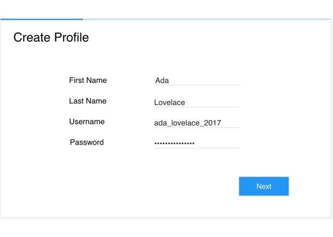Click the Password label

click(87, 142)
